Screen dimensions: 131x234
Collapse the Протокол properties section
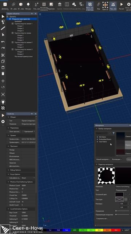pyautogui.click(x=8, y=146)
